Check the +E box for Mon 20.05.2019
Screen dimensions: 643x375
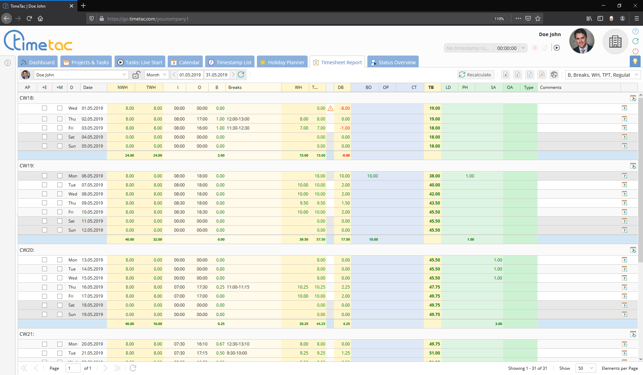click(x=44, y=344)
